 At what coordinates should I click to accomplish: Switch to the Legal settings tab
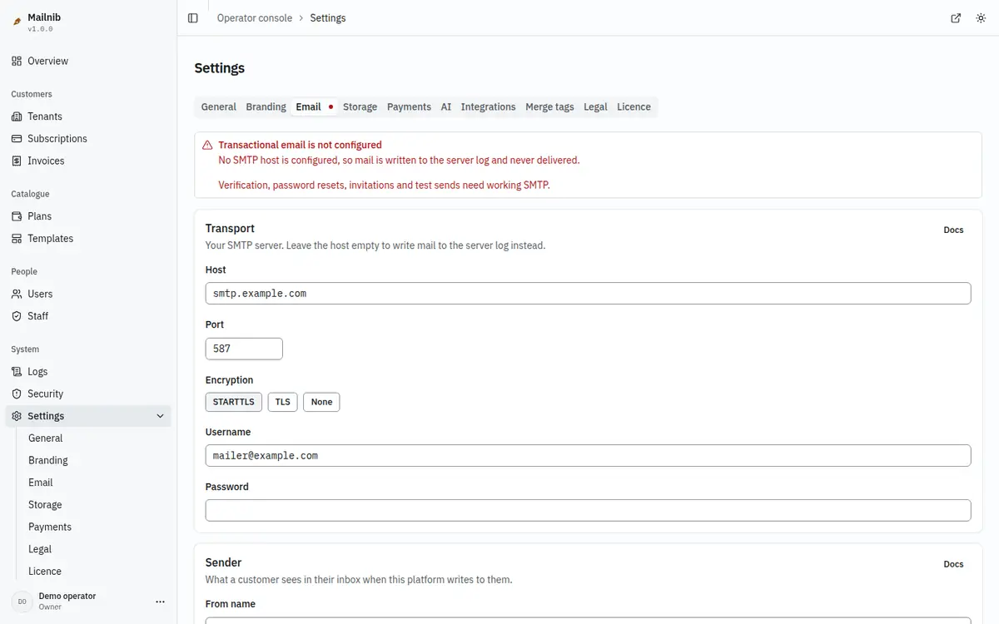pos(595,106)
